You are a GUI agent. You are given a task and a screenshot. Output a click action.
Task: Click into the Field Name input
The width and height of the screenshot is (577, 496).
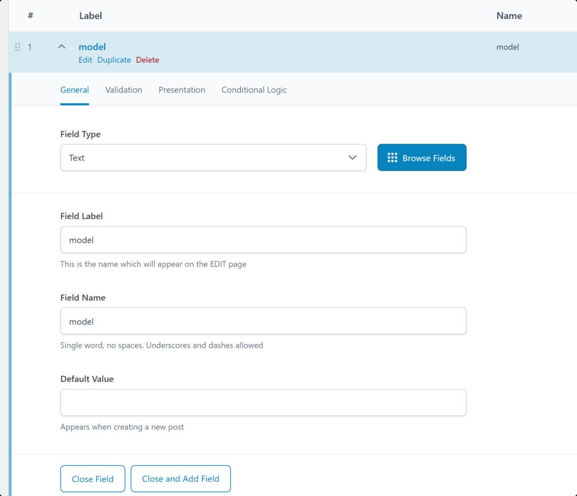263,321
